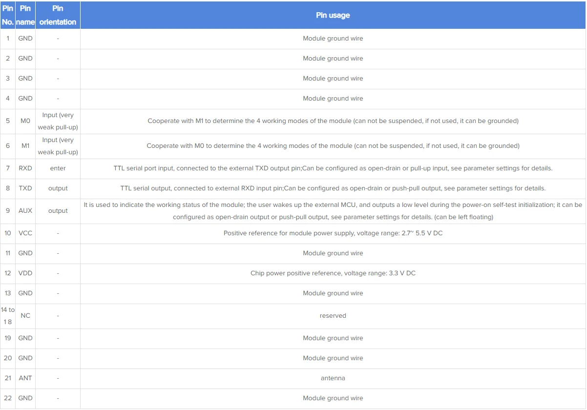587x410 pixels.
Task: Click the "Pin name" column header
Action: pyautogui.click(x=25, y=15)
